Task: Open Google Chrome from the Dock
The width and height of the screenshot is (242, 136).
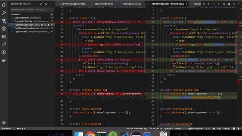Action: 90,134
